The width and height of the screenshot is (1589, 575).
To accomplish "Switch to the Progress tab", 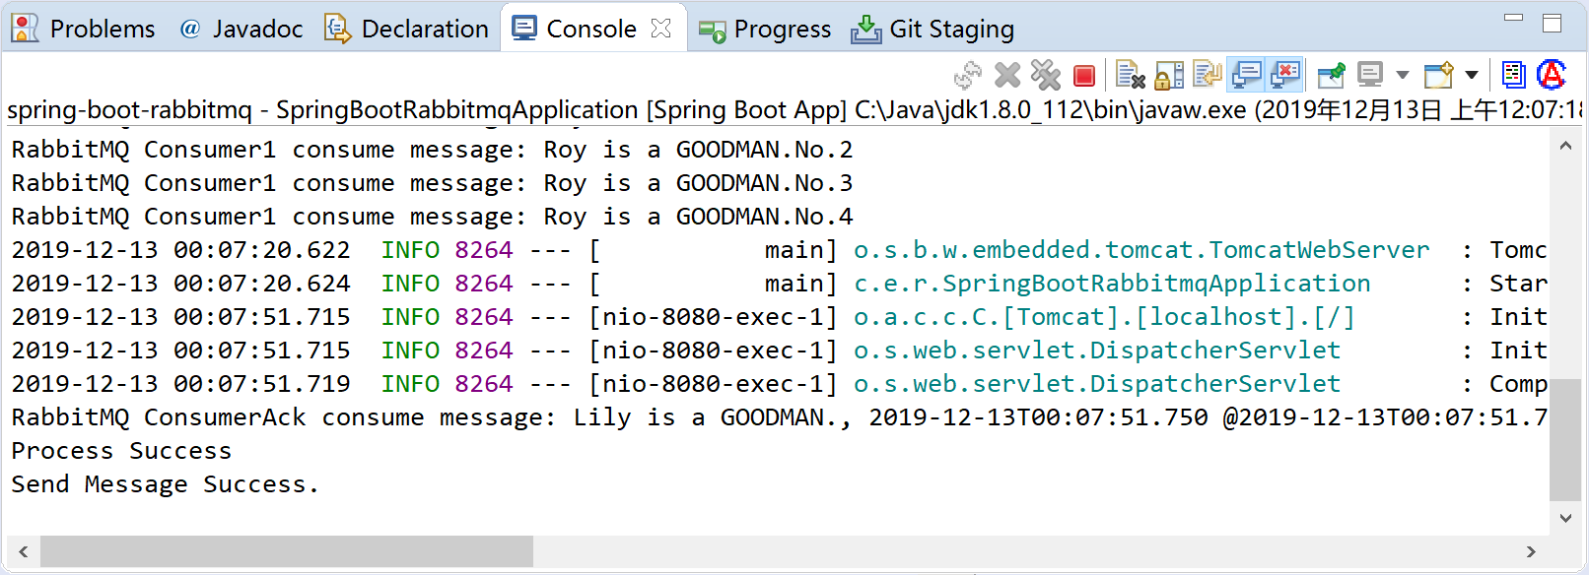I will click(x=765, y=29).
